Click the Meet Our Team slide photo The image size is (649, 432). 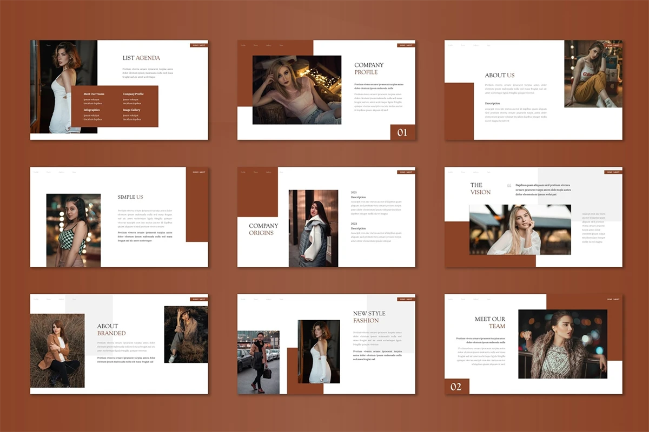pos(562,344)
